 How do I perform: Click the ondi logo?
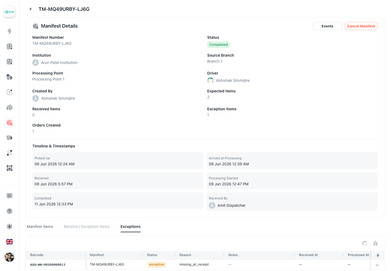point(10,12)
